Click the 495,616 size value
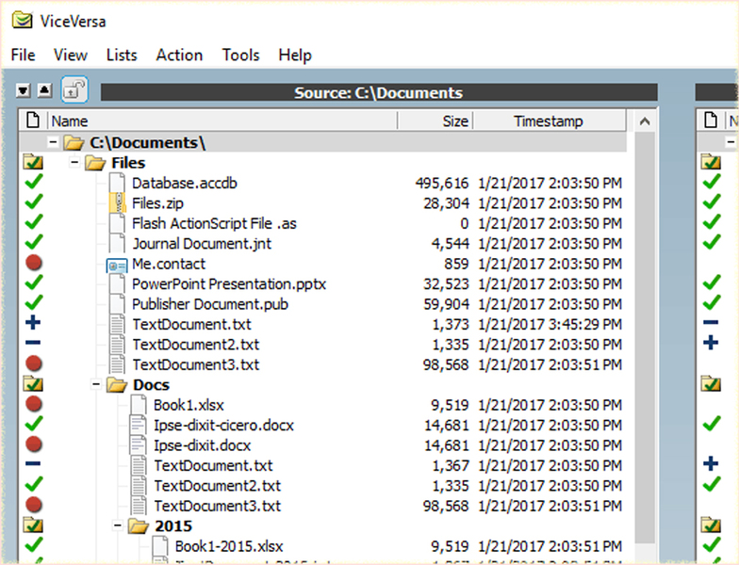 (x=442, y=183)
